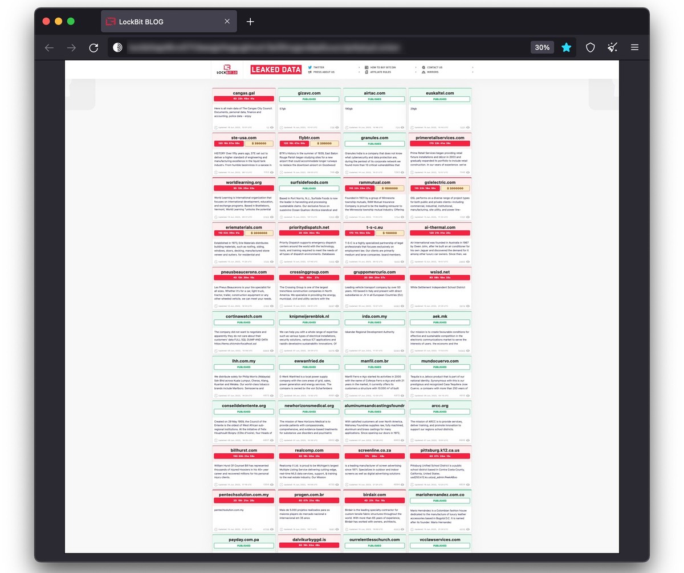The height and width of the screenshot is (573, 684).
Task: Close the LockBit BLOG tab
Action: pos(227,22)
